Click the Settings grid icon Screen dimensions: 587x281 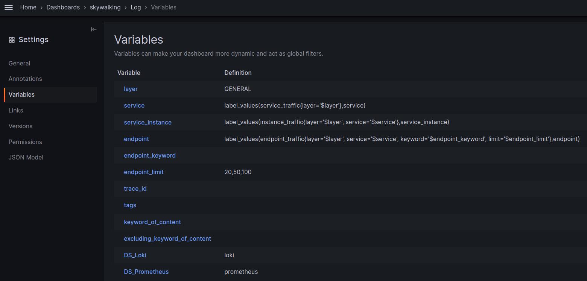click(x=12, y=40)
